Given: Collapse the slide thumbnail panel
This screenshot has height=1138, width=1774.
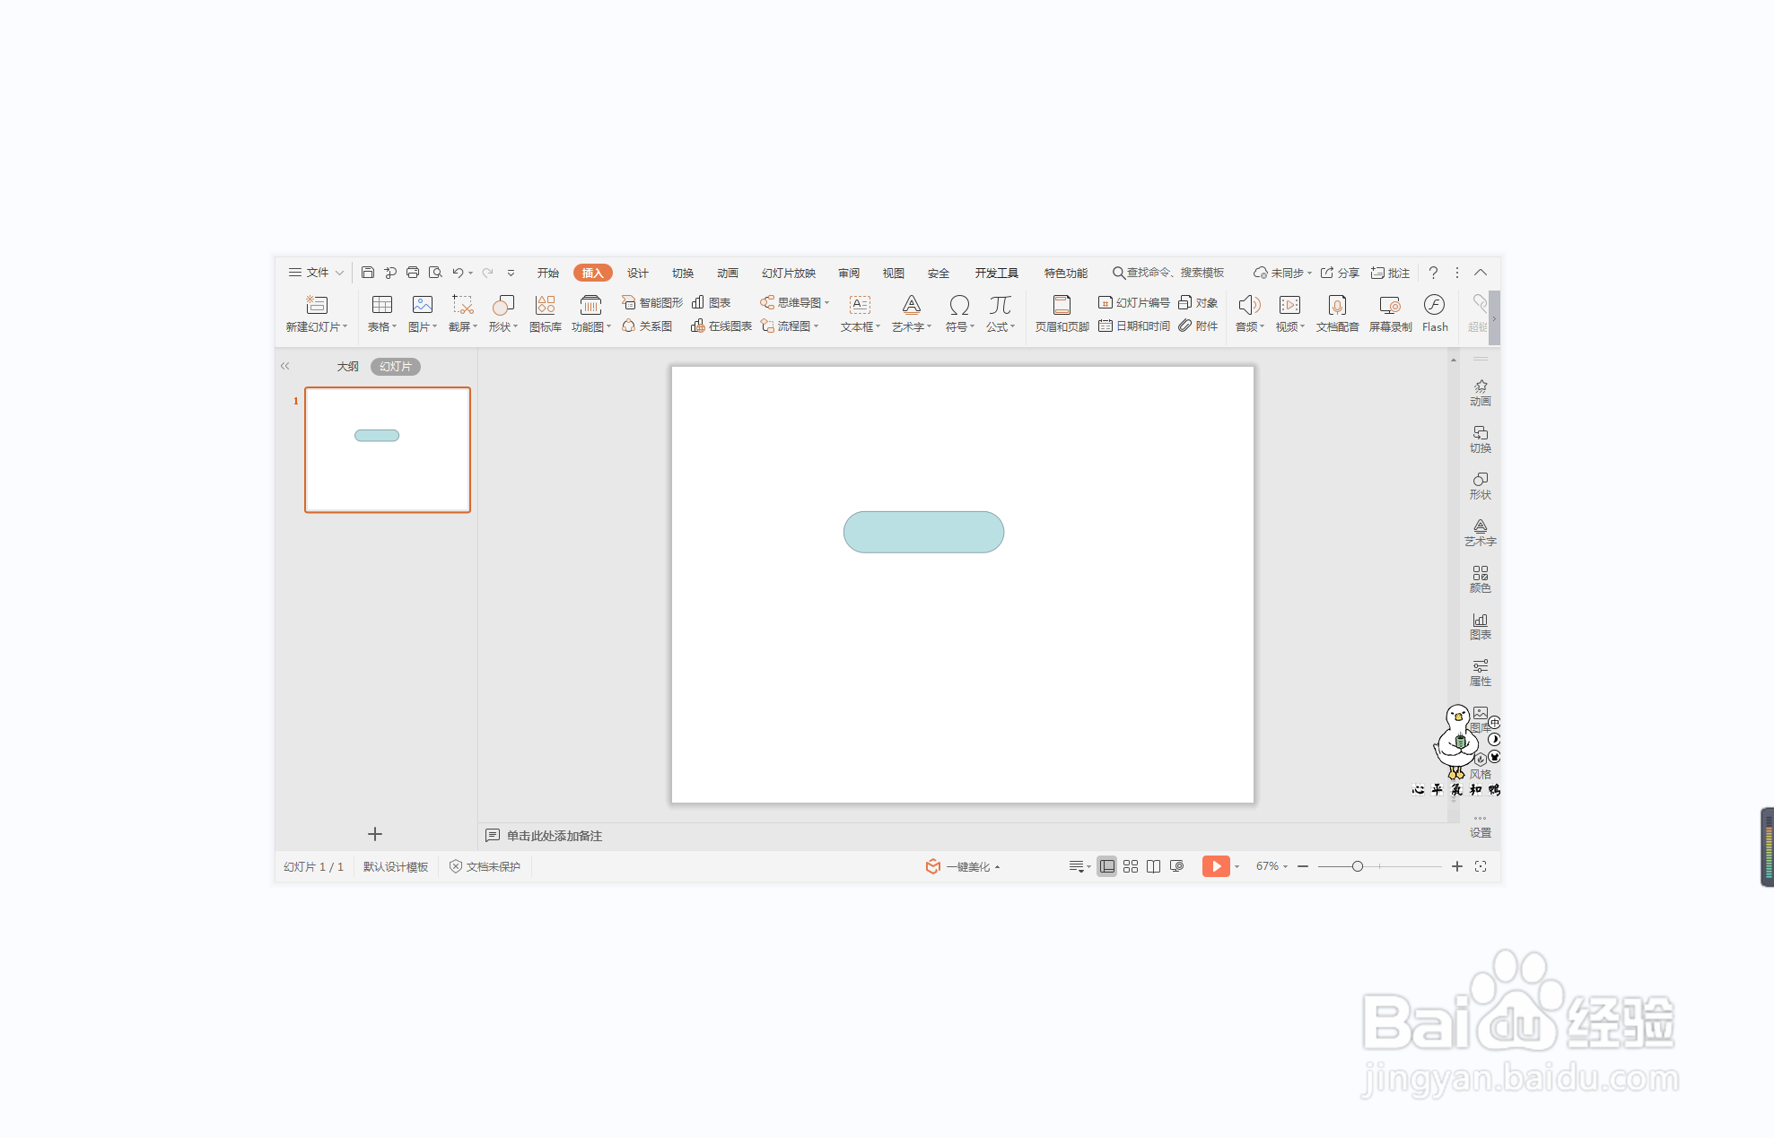Looking at the screenshot, I should 285,366.
